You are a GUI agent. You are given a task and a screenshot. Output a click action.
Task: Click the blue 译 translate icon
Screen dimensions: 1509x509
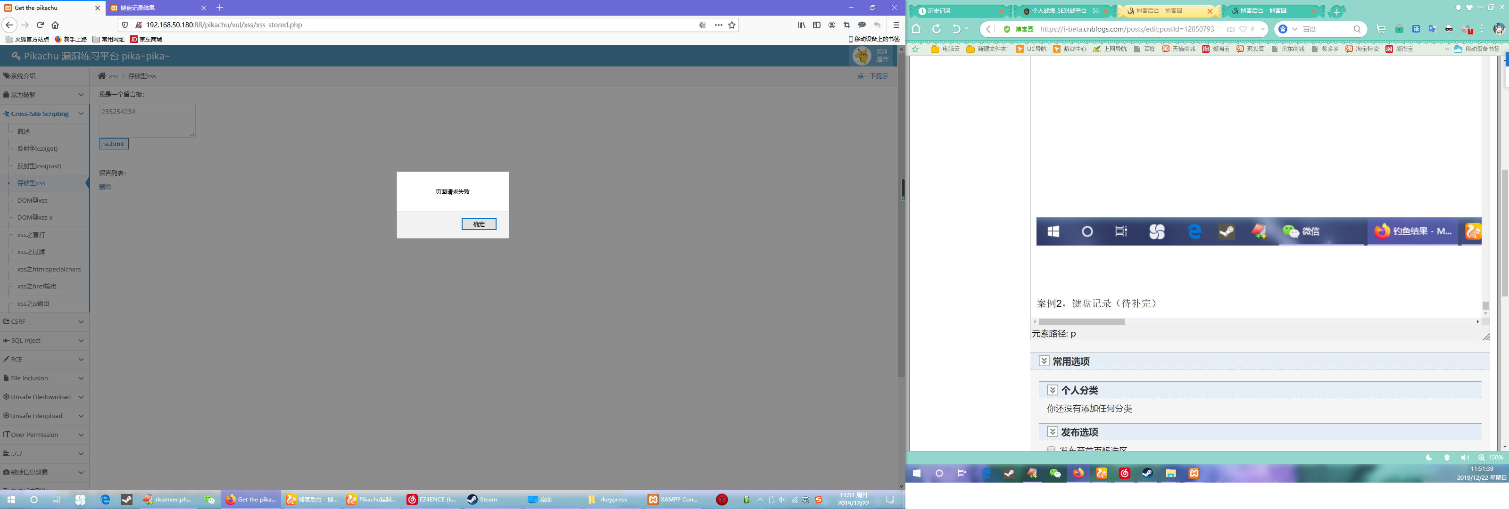[1416, 29]
